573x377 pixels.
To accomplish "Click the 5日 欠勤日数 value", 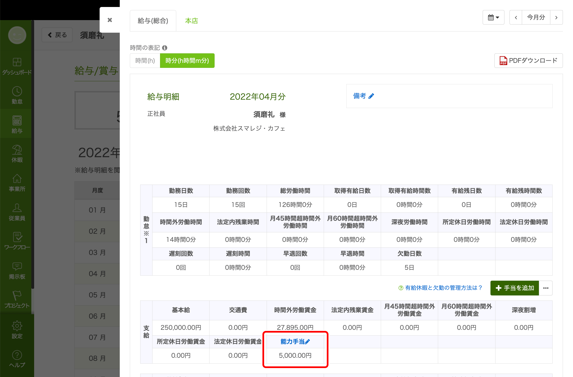I will pyautogui.click(x=409, y=268).
